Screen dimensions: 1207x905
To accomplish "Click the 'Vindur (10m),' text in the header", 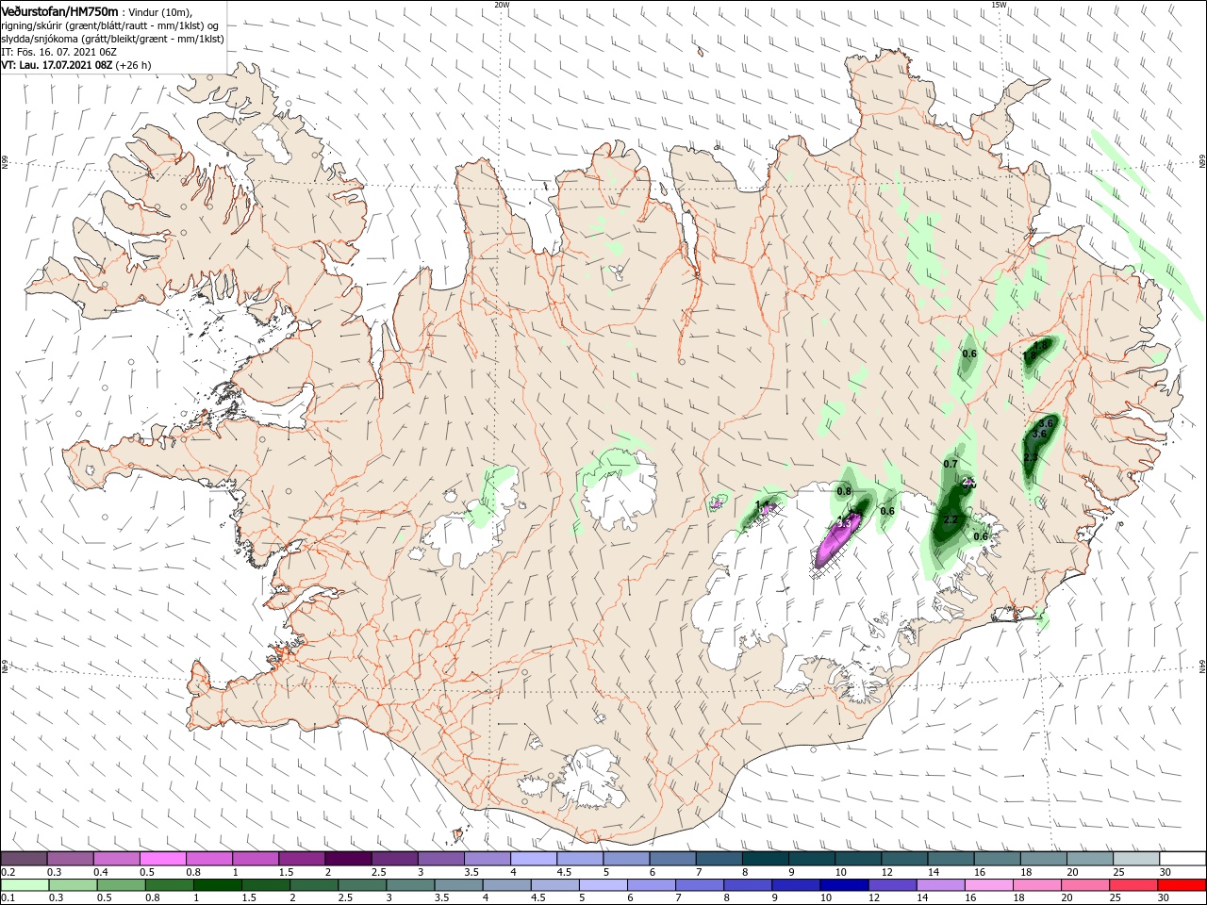I will [161, 12].
